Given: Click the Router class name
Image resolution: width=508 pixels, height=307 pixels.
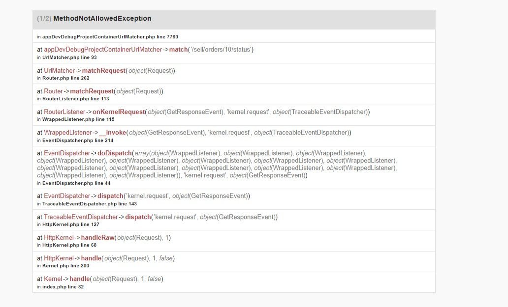Looking at the screenshot, I should tap(53, 91).
